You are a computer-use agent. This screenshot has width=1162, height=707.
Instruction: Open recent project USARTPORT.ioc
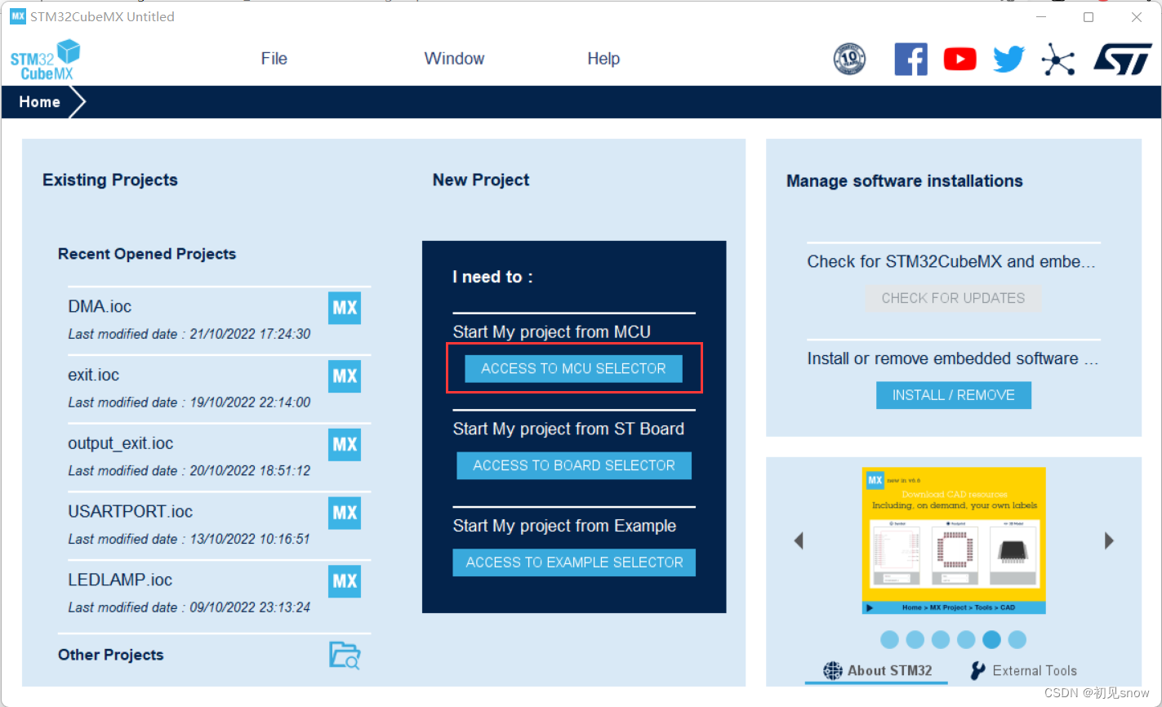point(131,512)
